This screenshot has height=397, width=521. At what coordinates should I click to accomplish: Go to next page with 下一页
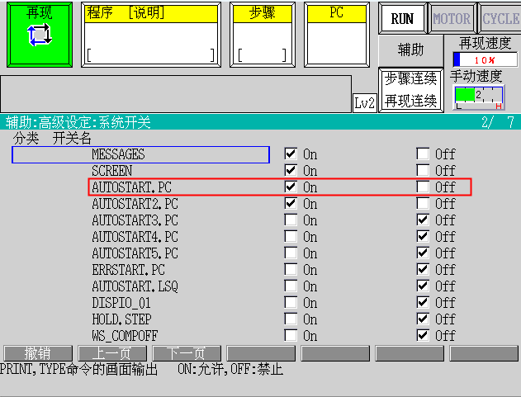coord(187,353)
